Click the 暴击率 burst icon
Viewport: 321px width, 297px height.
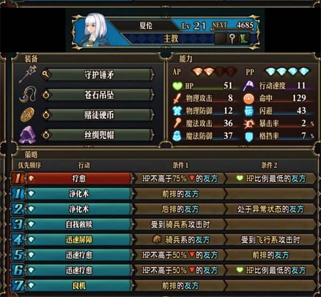[x=249, y=123]
